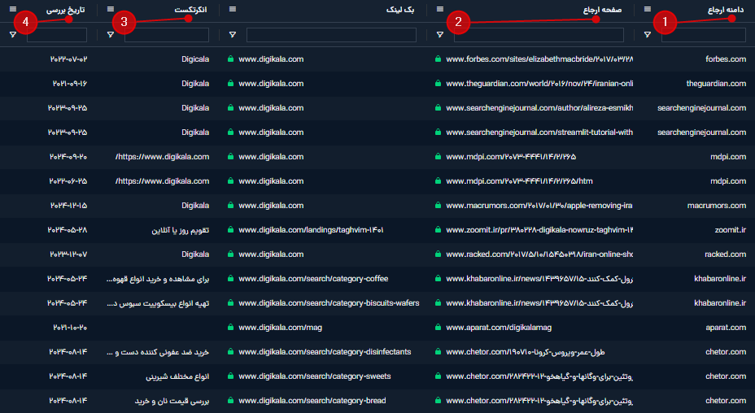Select the anchor text تقویم روز یا آنلاین
Image resolution: width=755 pixels, height=413 pixels.
click(x=181, y=230)
